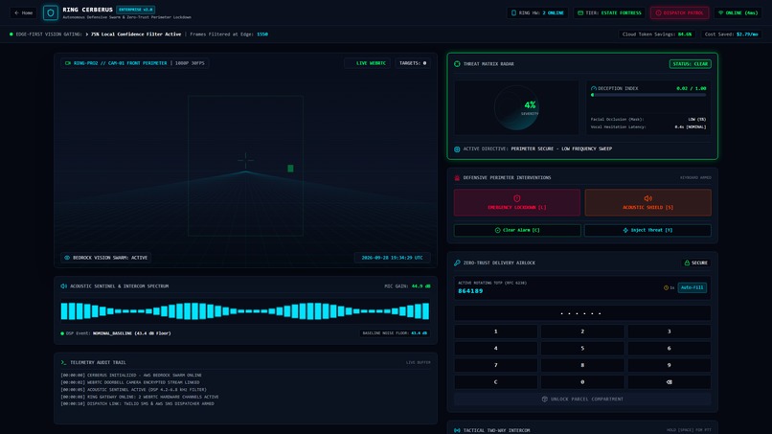Viewport: 772px width, 434px height.
Task: Click the key icon of Zero-Trust Delivery Airlock
Action: (457, 263)
